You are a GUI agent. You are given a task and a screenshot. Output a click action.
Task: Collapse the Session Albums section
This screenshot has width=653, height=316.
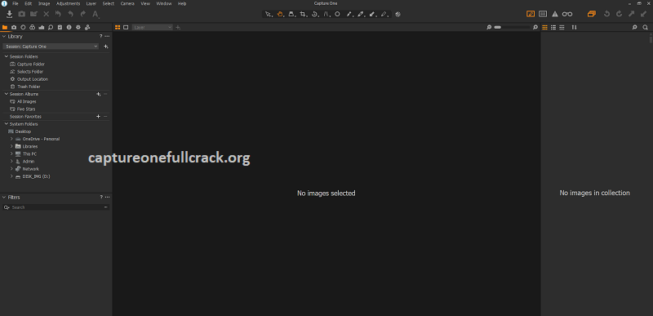[7, 94]
